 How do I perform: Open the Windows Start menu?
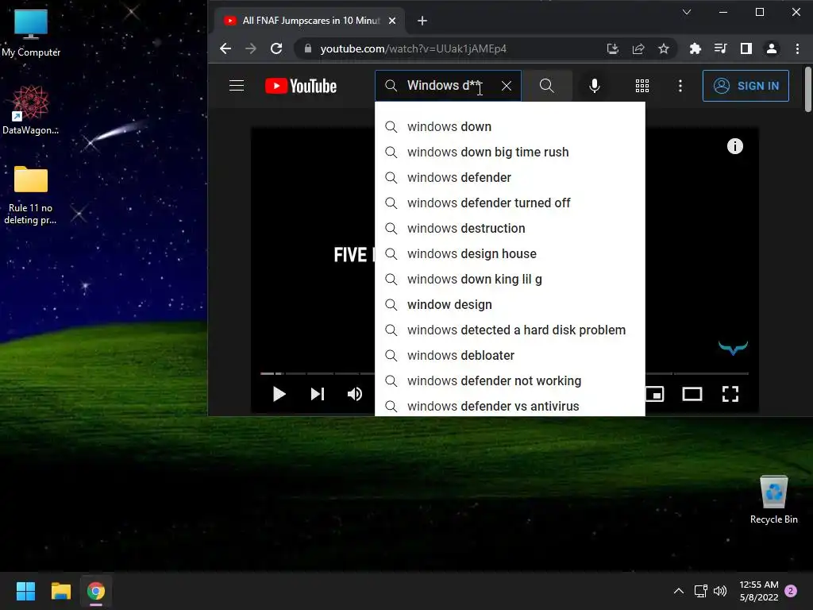click(25, 591)
